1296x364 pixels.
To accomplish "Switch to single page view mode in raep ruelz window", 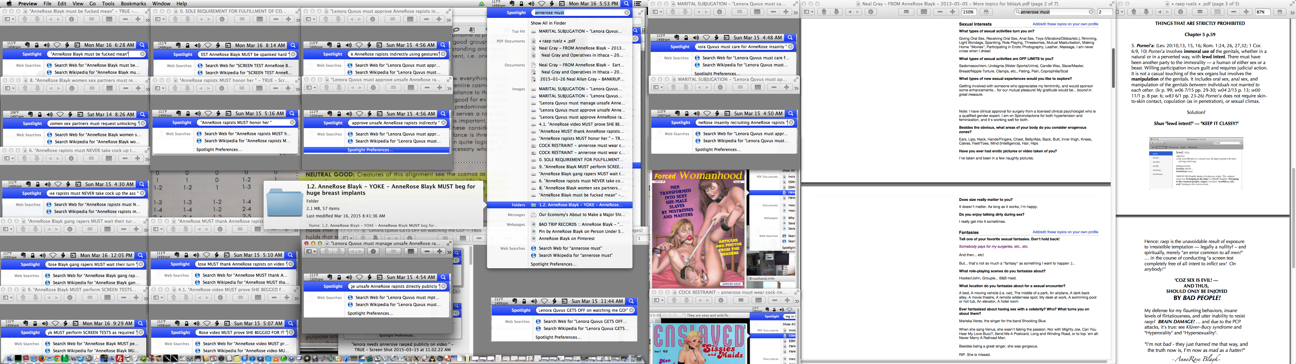I will point(1217,12).
